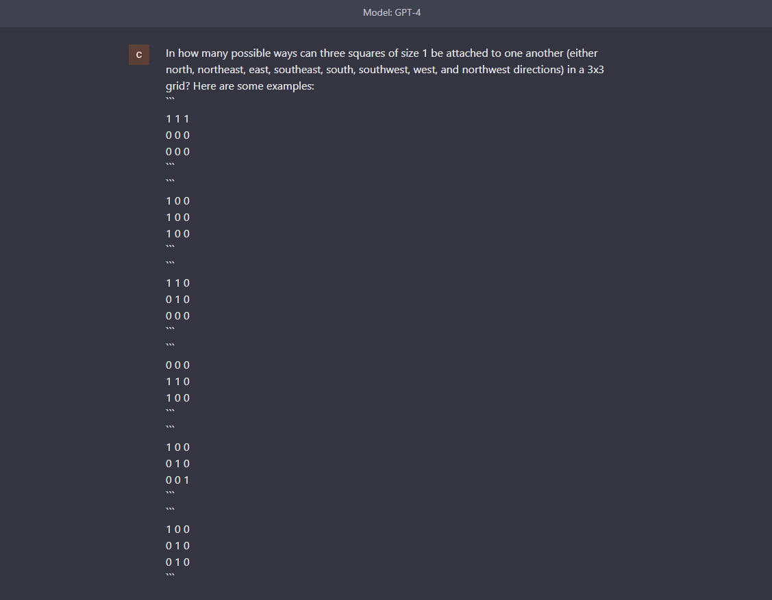The width and height of the screenshot is (772, 600).
Task: Click the grid example beginning 0 0 0
Action: pyautogui.click(x=177, y=381)
